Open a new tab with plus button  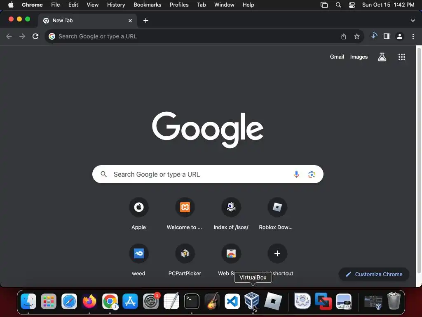[x=146, y=21]
